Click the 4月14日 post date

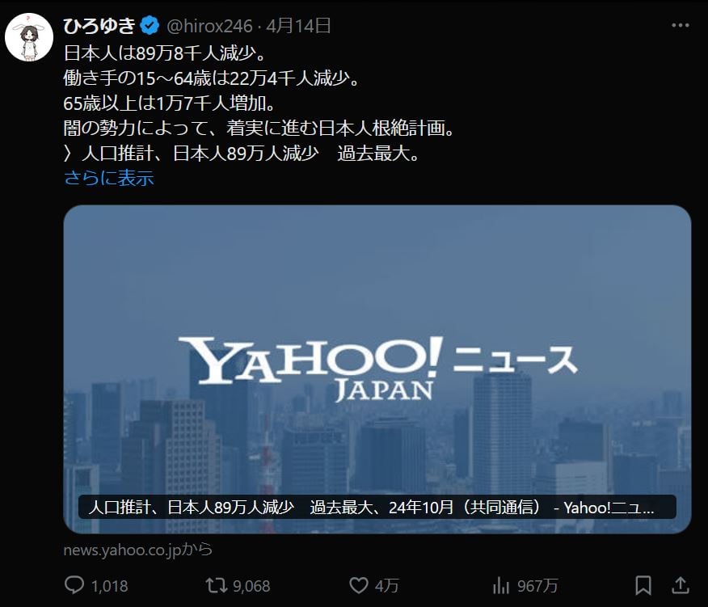(298, 26)
